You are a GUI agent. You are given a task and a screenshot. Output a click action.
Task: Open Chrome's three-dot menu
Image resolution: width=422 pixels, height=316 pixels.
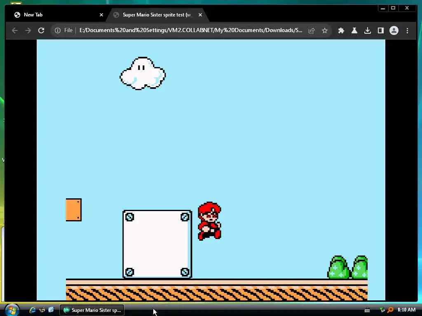coord(407,30)
